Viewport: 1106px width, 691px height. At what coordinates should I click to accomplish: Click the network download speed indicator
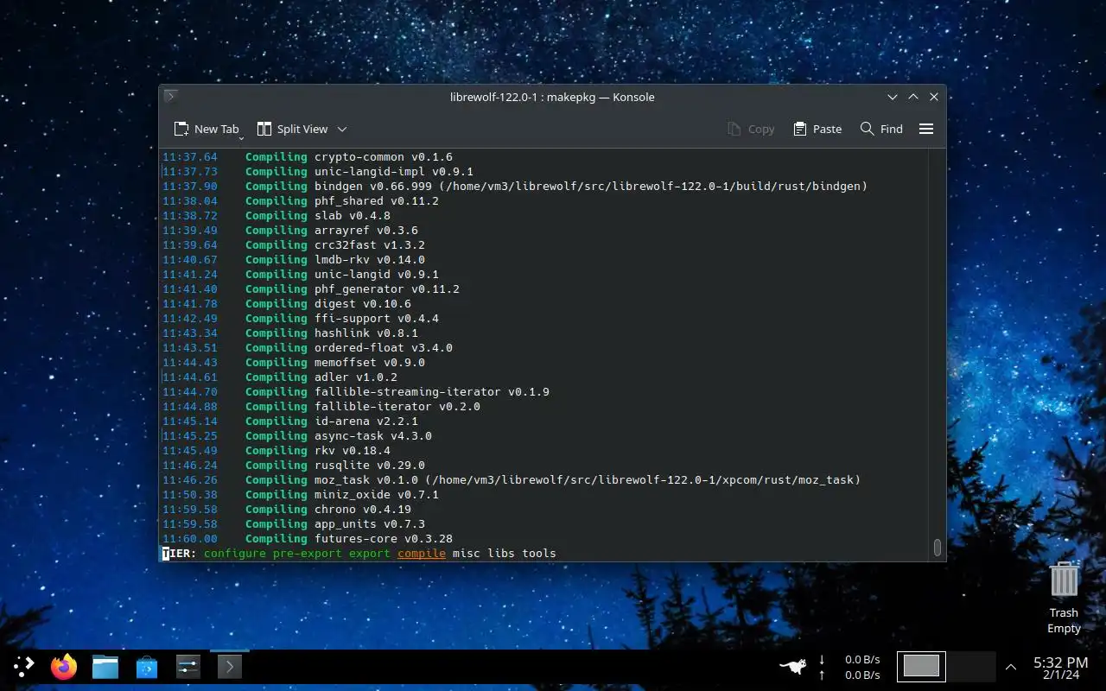tap(850, 659)
